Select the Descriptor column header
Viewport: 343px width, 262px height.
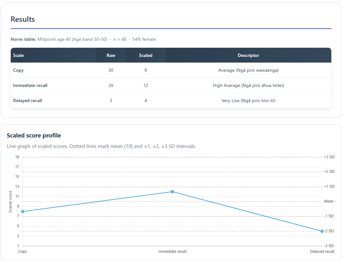coord(248,55)
